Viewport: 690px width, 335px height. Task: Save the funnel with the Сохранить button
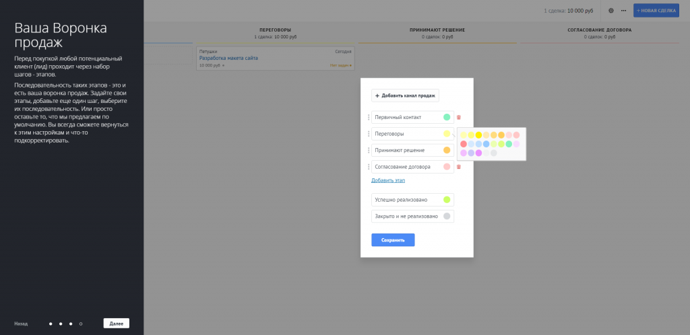393,239
